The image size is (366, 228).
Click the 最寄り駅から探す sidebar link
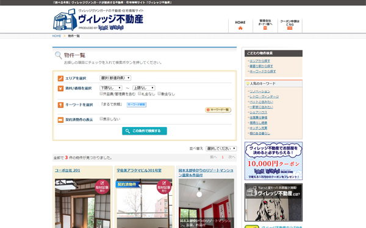tap(261, 66)
